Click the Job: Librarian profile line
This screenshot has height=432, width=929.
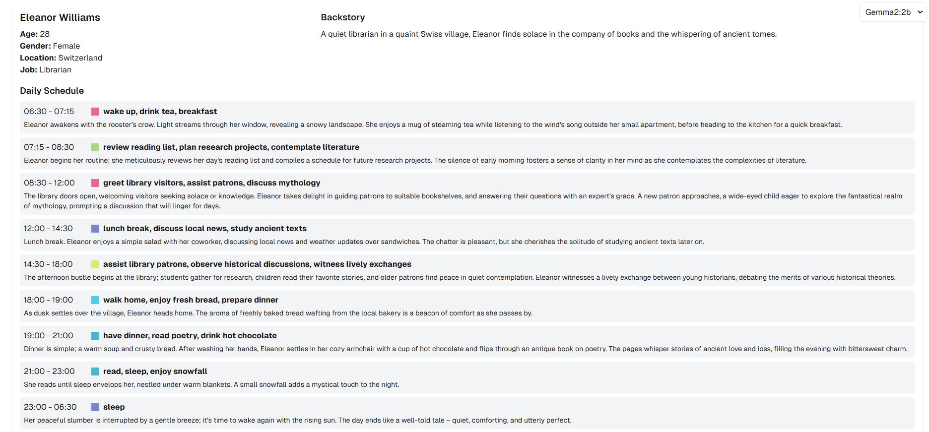[x=46, y=70]
